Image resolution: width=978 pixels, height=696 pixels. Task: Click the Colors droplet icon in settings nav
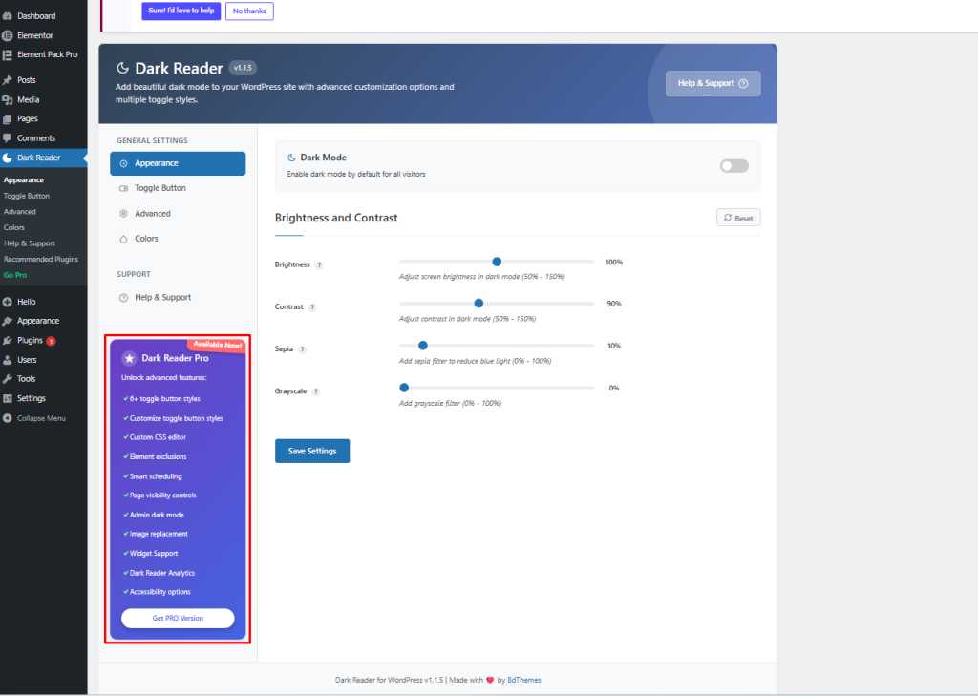point(123,239)
